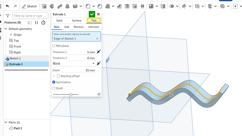Screen dimensions: 242x136
Task: Select the Revolve tool icon
Action: click(52, 6)
